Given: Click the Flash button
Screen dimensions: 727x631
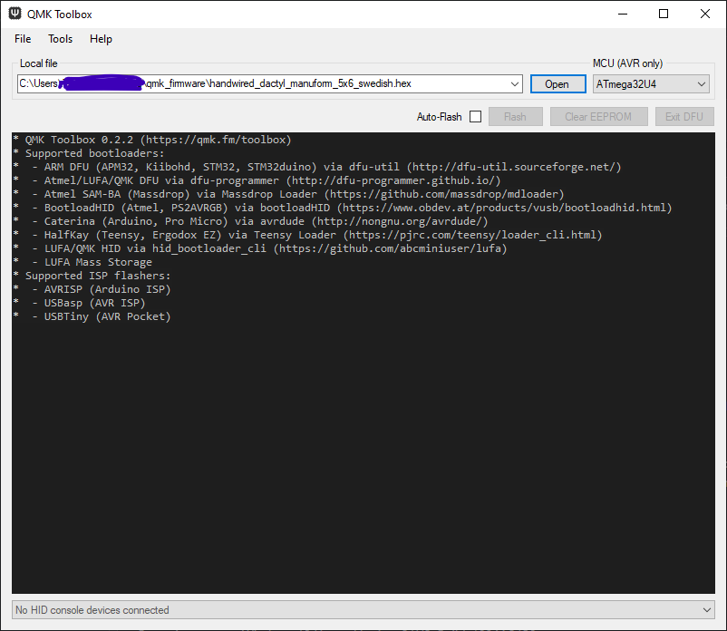Looking at the screenshot, I should point(515,116).
